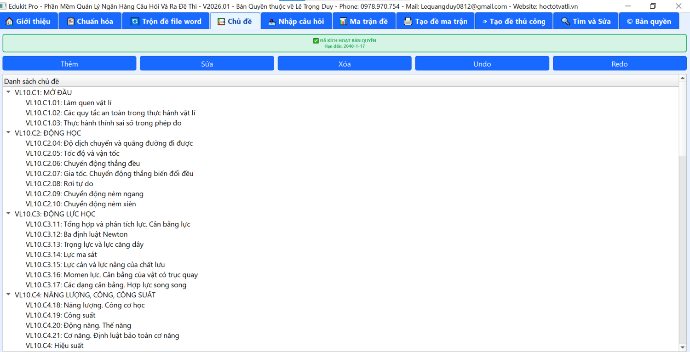Select topic VL10.C3.12: Ba định luật Newton
690x352 pixels.
(x=76, y=234)
